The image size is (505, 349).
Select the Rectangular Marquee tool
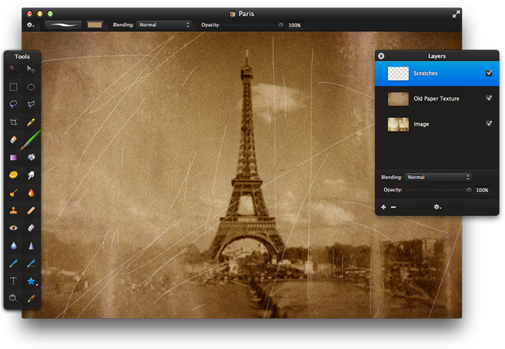tap(13, 87)
